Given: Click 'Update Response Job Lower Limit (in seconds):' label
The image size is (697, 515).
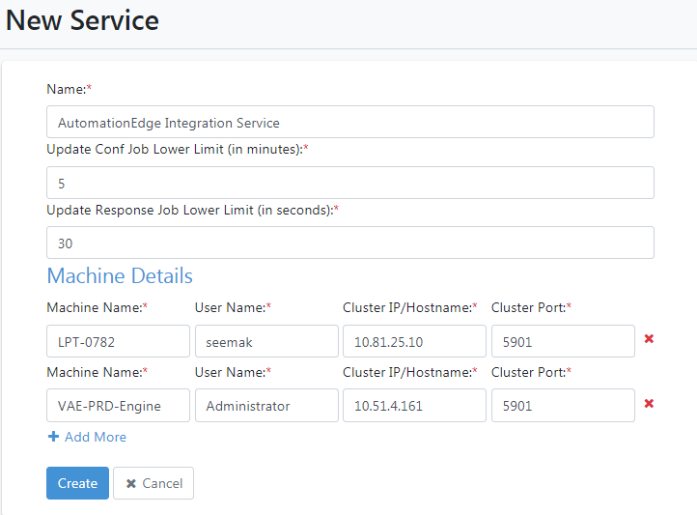Looking at the screenshot, I should tap(192, 210).
